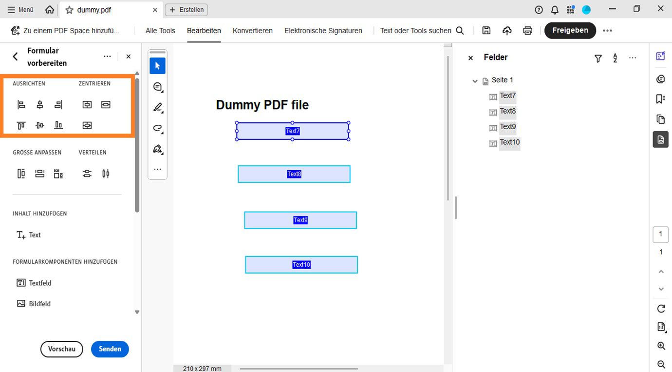Add a Textfeld form component
The image size is (672, 372).
click(34, 283)
